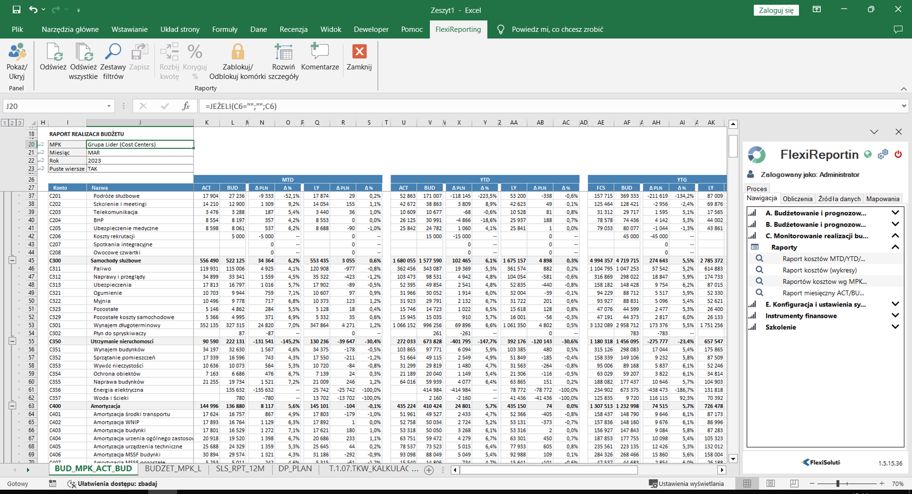912x494 pixels.
Task: Click Rozwiń szczegóły ribbon icon
Action: tap(283, 53)
